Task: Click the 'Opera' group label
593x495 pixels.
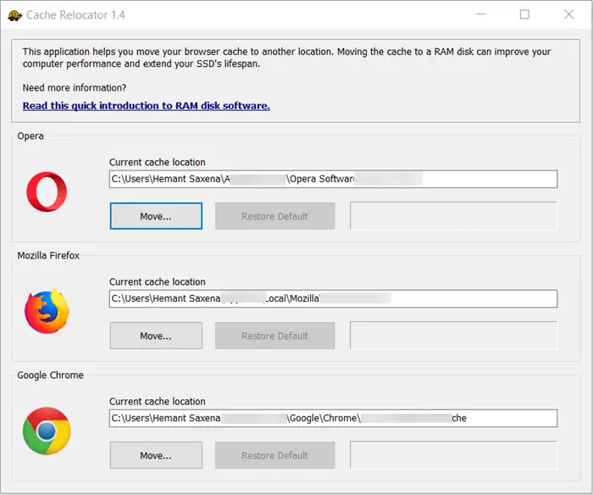Action: (30, 136)
